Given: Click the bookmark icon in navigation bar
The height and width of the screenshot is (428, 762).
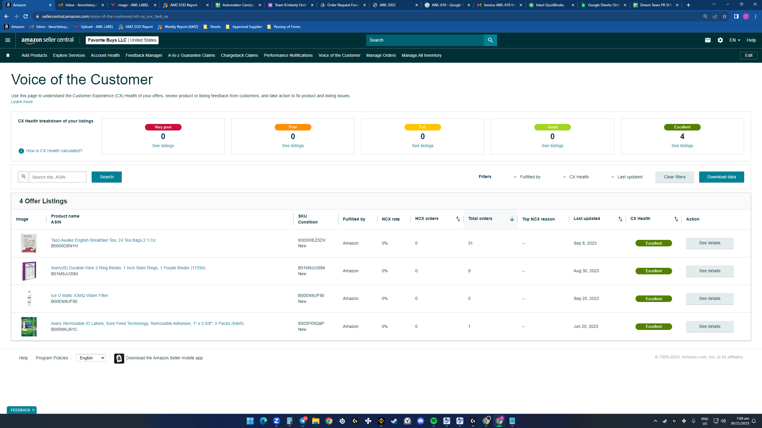Looking at the screenshot, I should pyautogui.click(x=8, y=56).
